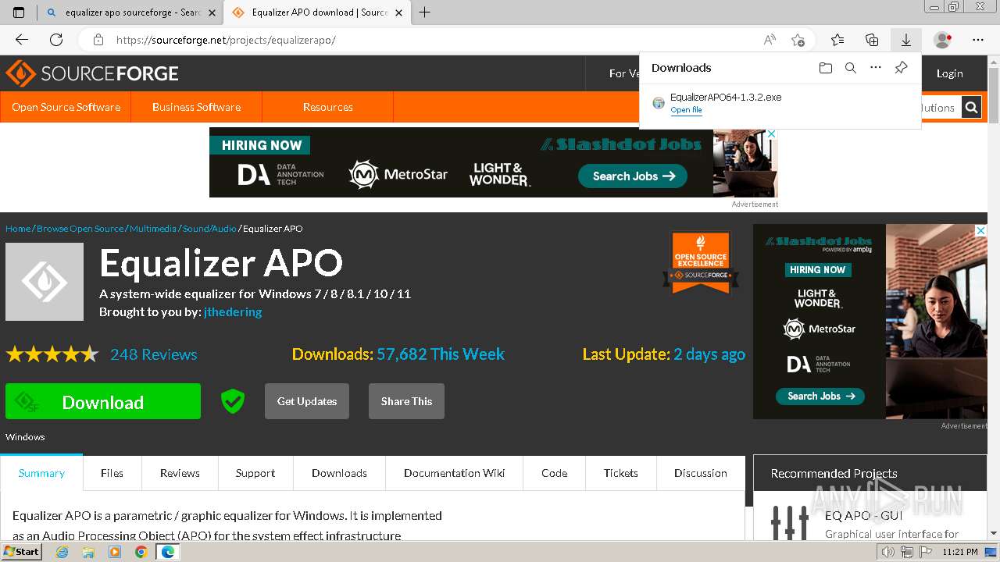Open the Discussion tab
Viewport: 1000px width, 562px height.
coord(701,473)
